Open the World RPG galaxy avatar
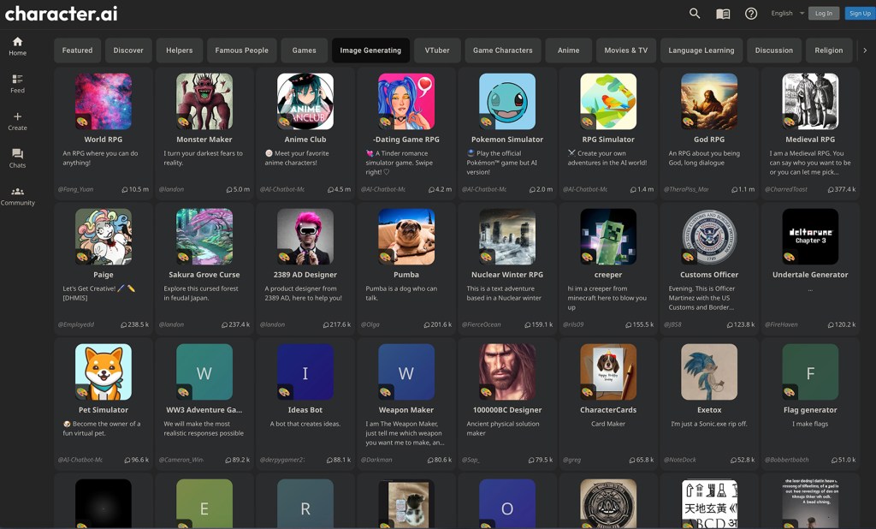 pos(104,101)
